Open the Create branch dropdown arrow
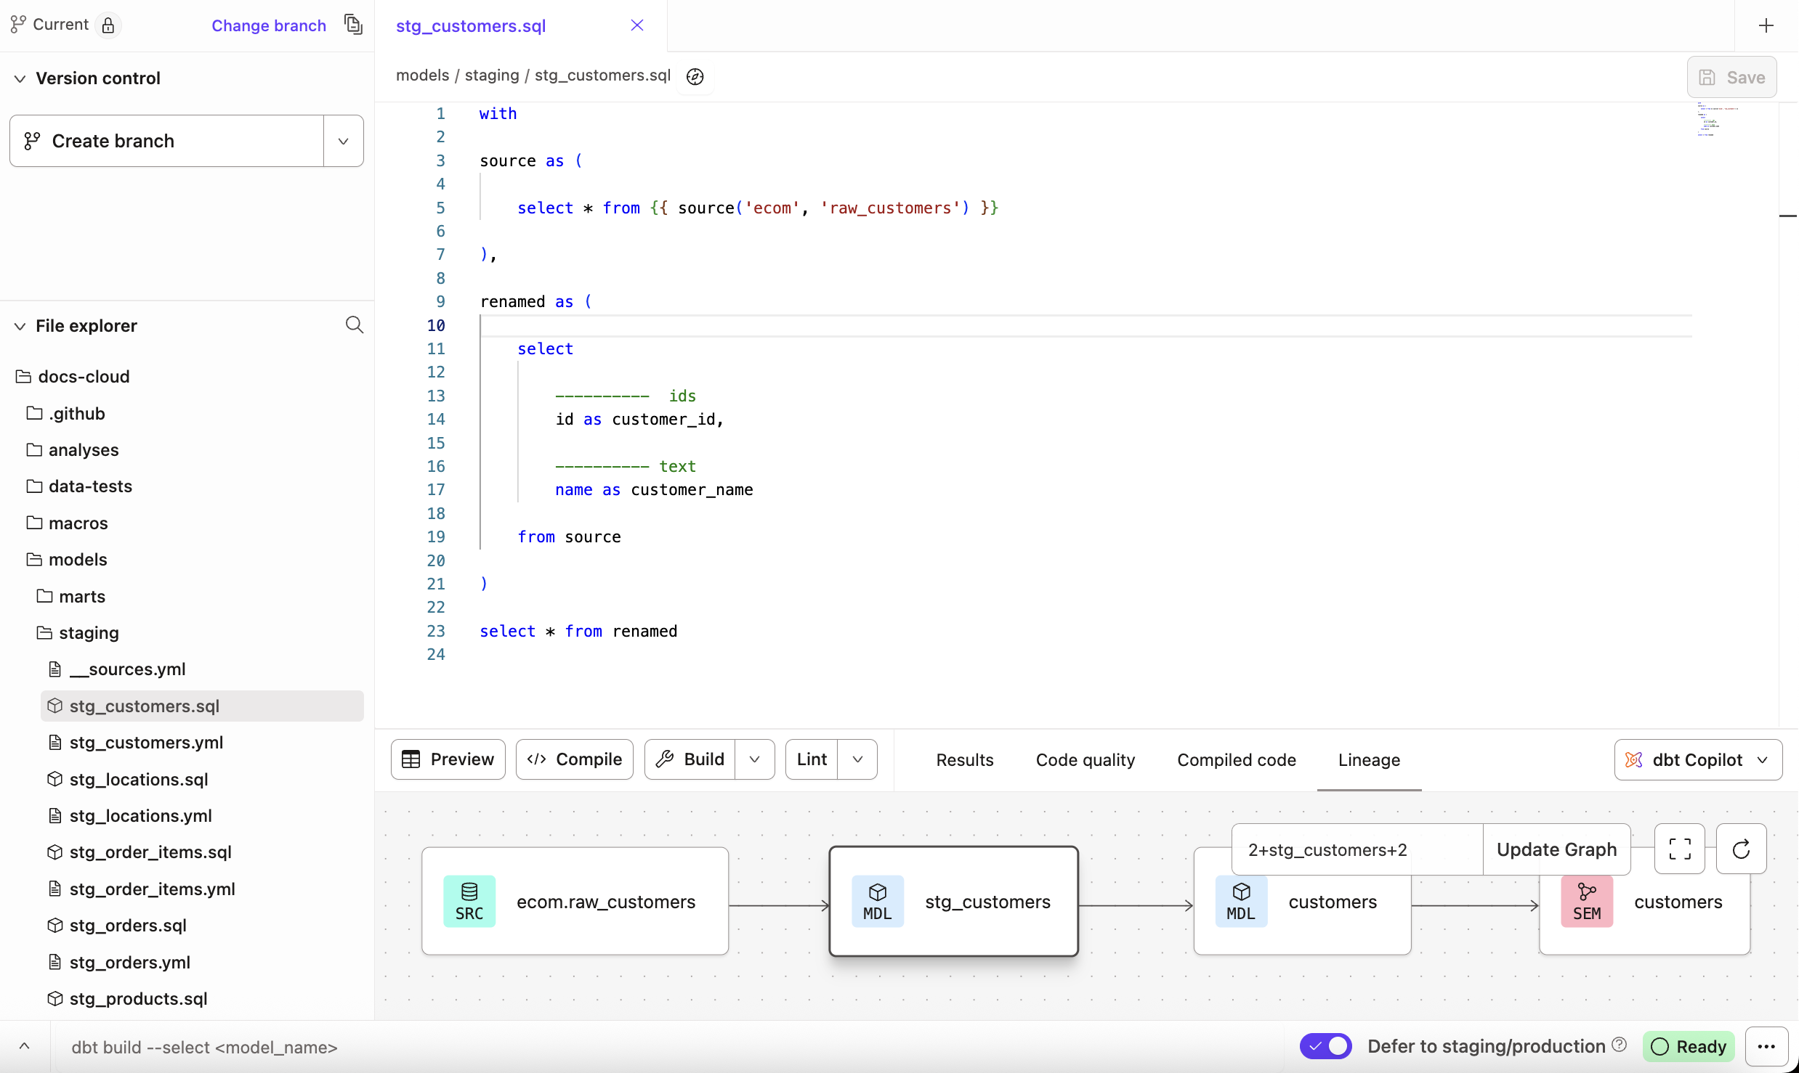This screenshot has width=1799, height=1073. 342,141
